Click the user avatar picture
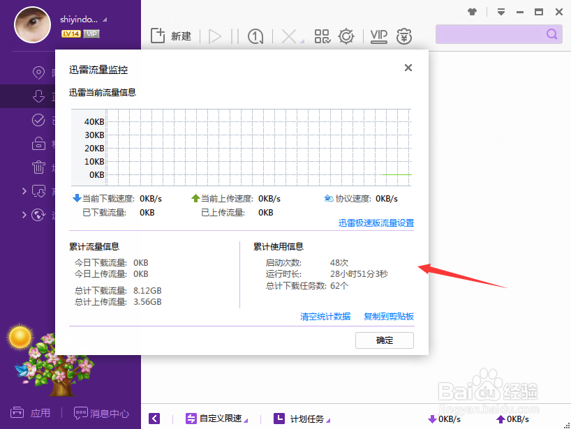The image size is (571, 429). 32,24
